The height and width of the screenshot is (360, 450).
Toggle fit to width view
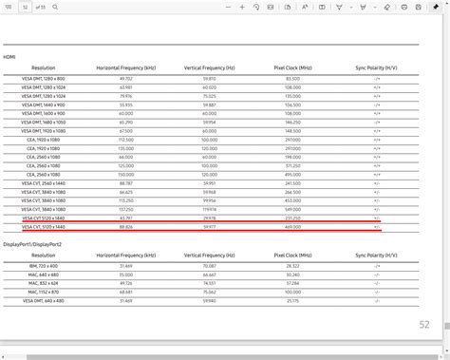click(x=271, y=7)
